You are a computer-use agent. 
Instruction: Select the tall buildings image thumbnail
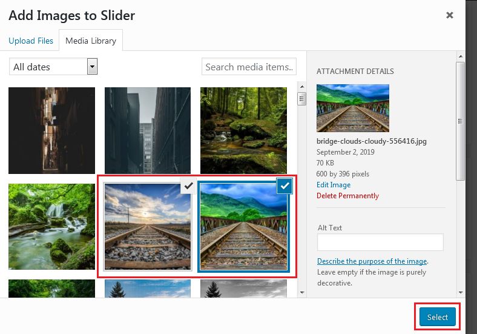coord(148,130)
